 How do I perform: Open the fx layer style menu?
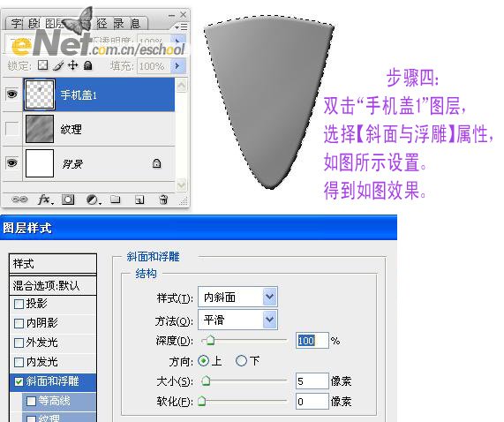coord(45,200)
